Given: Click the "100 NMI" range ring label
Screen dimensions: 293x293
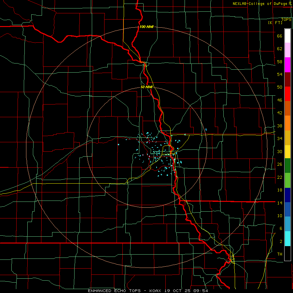Looking at the screenshot, I should [x=146, y=27].
